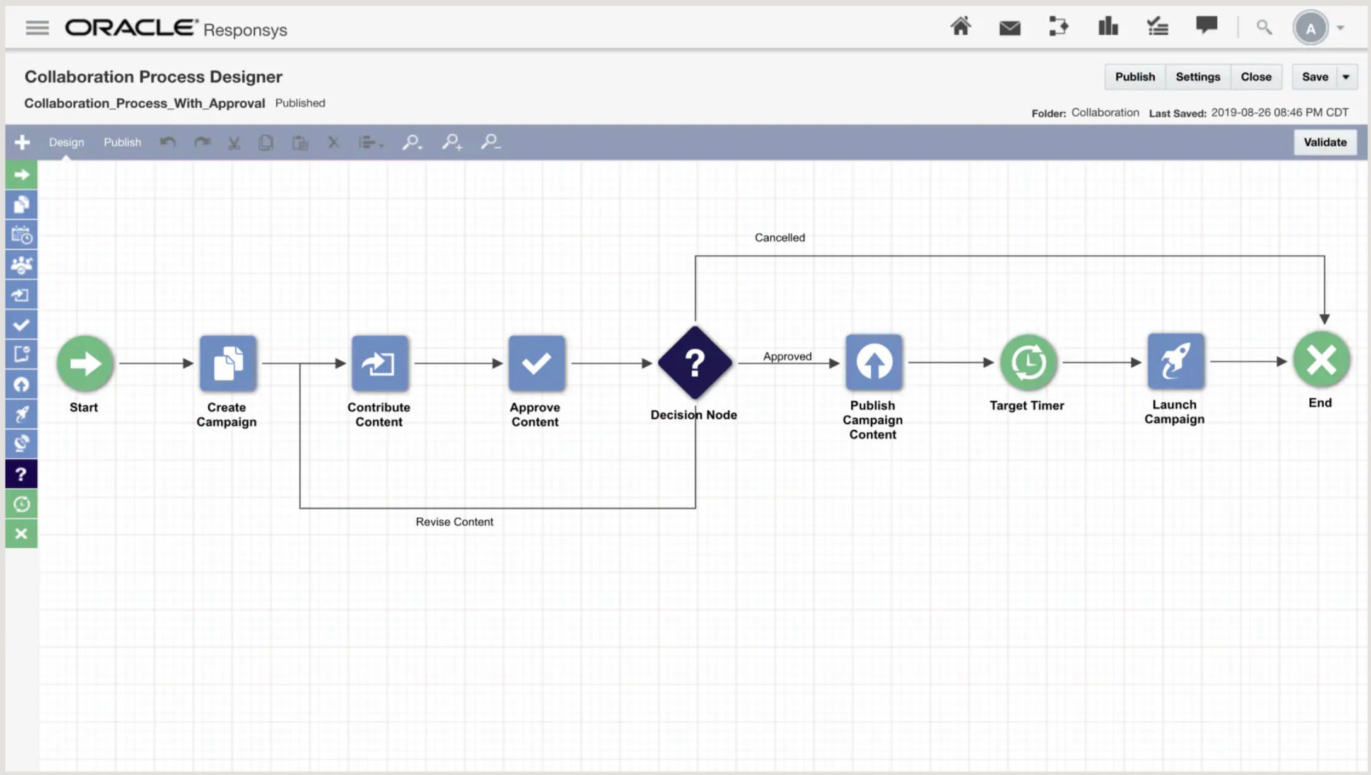Pick the question mark decision palette tool

(x=21, y=474)
